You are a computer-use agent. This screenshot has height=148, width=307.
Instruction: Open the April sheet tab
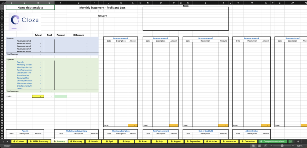pyautogui.click(x=110, y=141)
